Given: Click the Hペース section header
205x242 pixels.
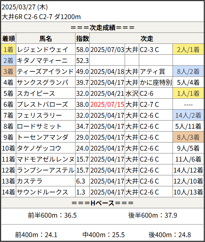Looking at the screenshot, I should click(x=102, y=203).
